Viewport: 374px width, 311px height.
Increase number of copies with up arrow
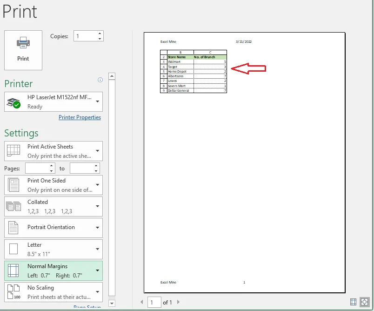pos(100,34)
